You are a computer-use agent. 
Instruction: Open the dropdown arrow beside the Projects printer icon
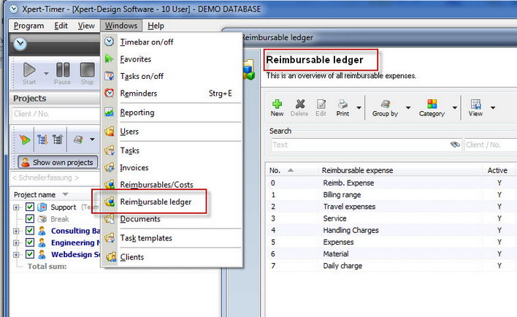click(x=92, y=140)
